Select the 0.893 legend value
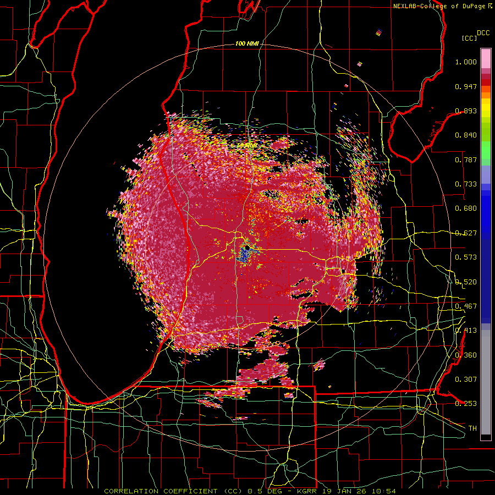 (x=466, y=111)
